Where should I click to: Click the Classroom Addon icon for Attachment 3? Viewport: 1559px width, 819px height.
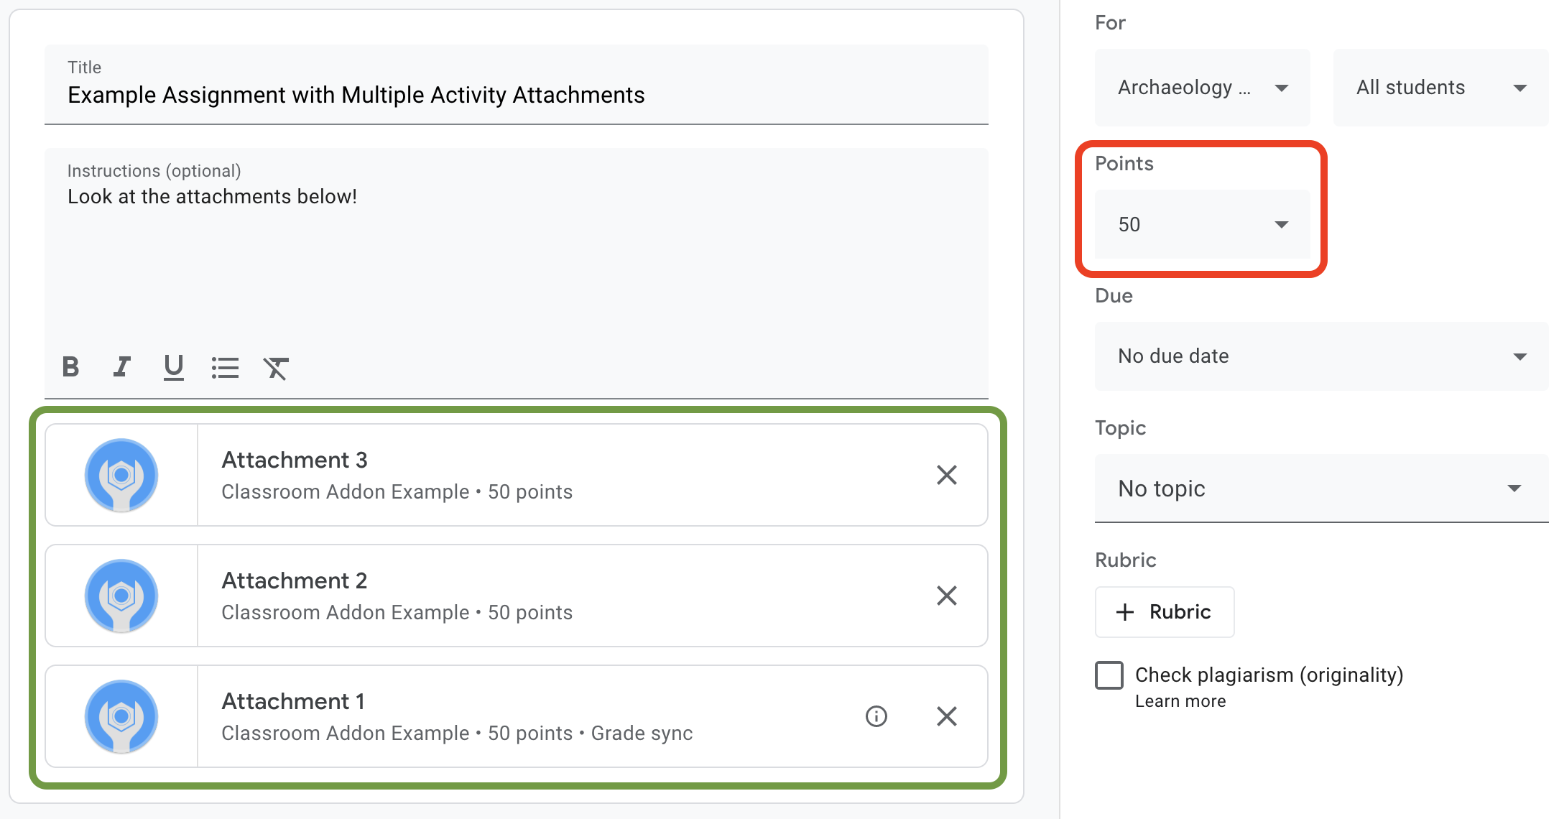[121, 474]
